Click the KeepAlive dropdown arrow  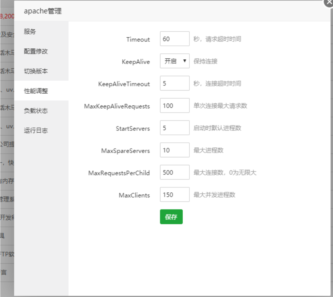pos(185,61)
